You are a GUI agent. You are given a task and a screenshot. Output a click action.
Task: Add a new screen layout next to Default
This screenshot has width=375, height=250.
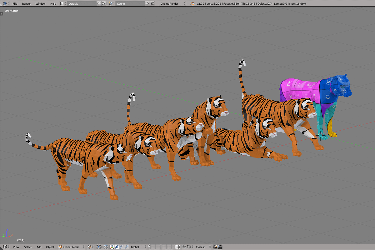pyautogui.click(x=99, y=3)
